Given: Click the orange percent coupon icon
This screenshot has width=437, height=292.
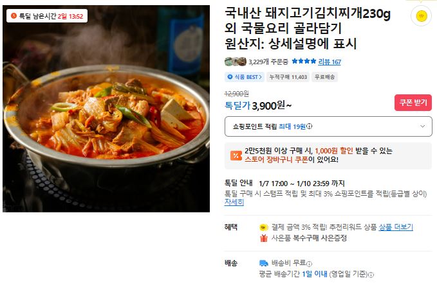Looking at the screenshot, I should point(236,155).
